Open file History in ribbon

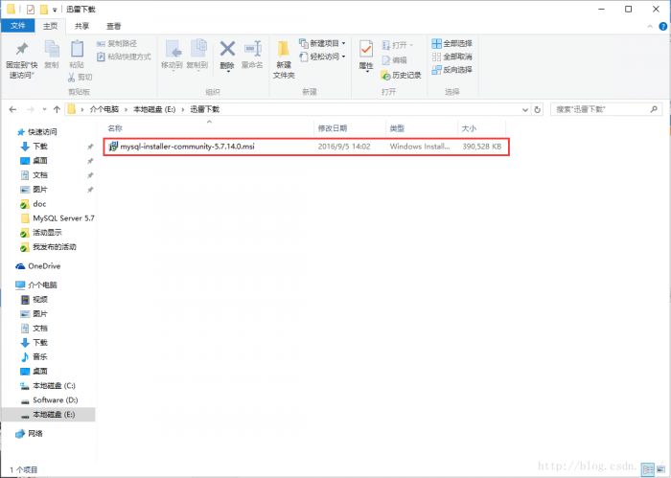tap(401, 76)
